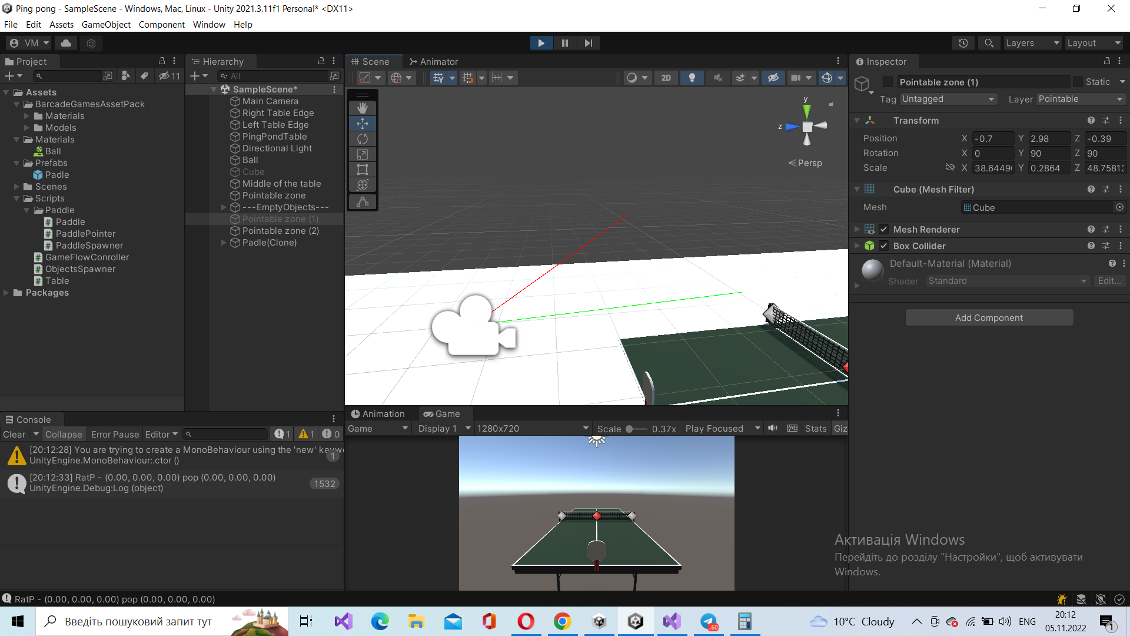Open the Layers dropdown
The height and width of the screenshot is (636, 1130).
[1032, 43]
